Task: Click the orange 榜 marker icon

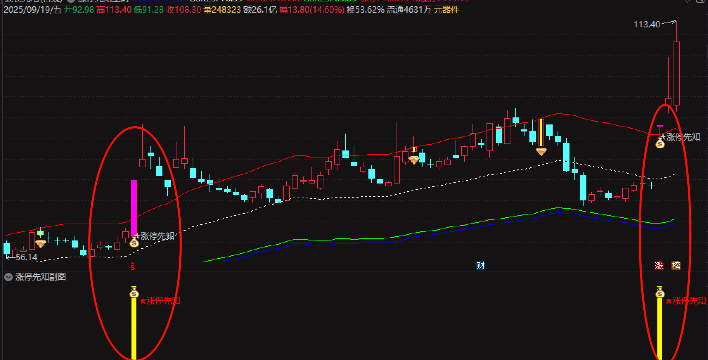Action: [x=676, y=266]
